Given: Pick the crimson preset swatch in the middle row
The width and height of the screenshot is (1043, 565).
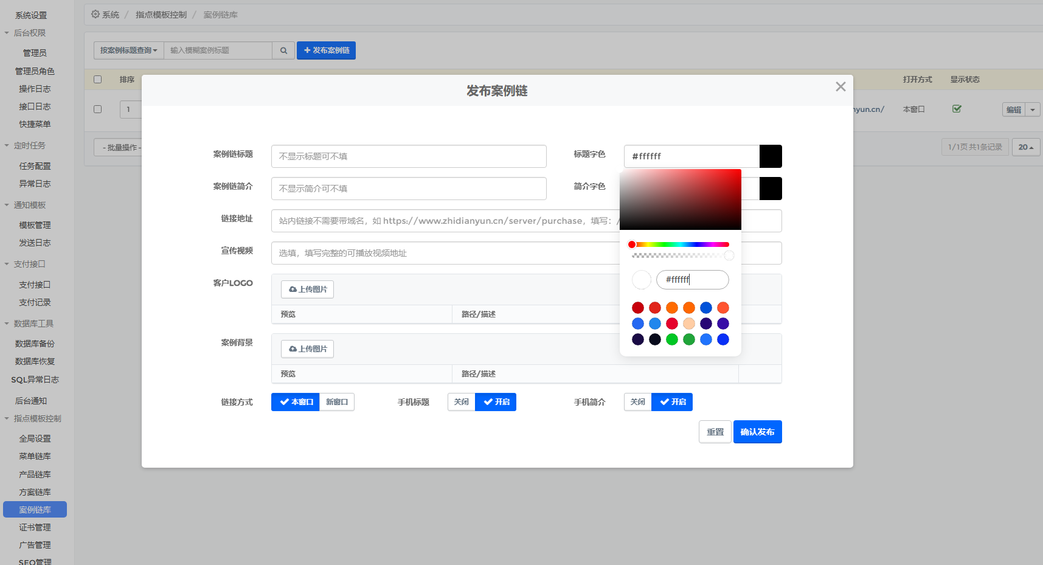Looking at the screenshot, I should [672, 324].
